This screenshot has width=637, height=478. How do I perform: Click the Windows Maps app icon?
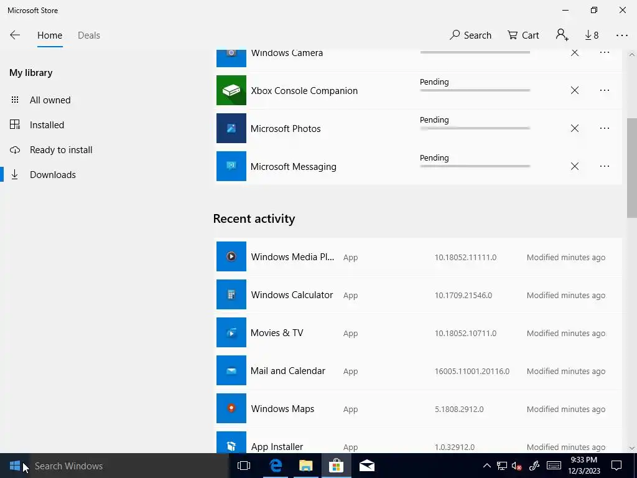pyautogui.click(x=231, y=408)
